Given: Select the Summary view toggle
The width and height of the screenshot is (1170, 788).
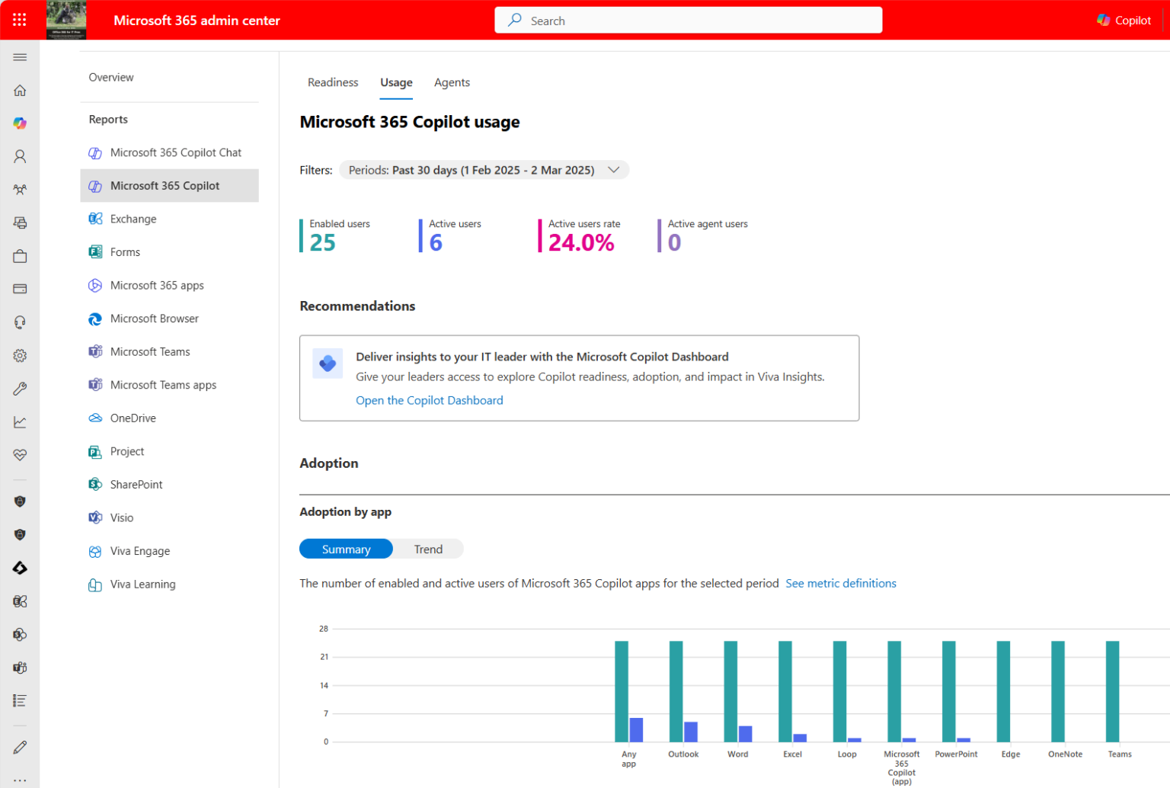Looking at the screenshot, I should click(x=346, y=549).
